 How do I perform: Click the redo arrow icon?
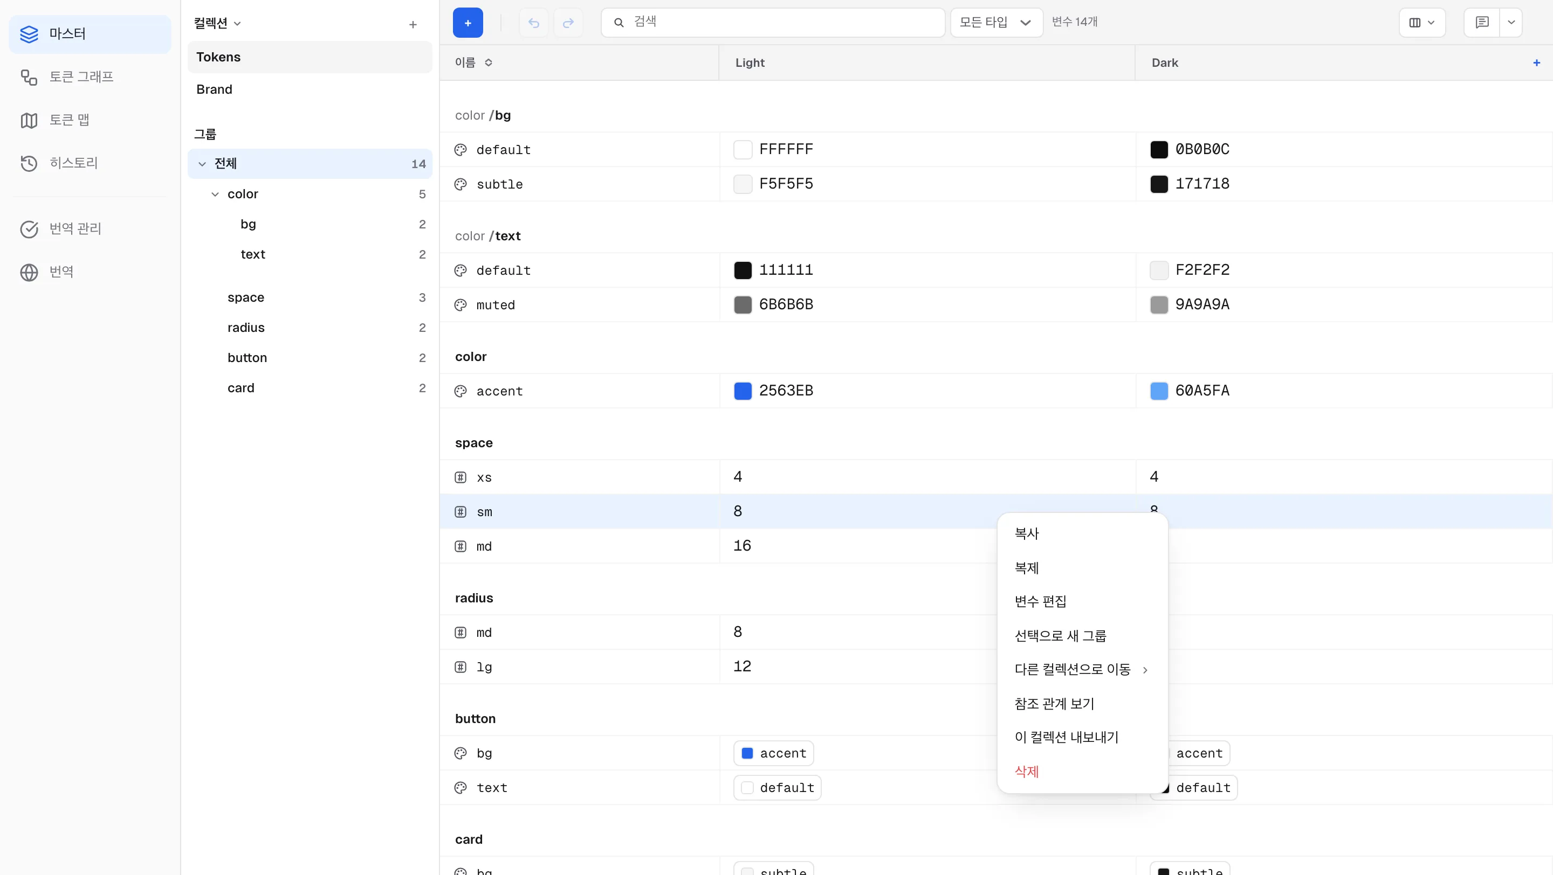pos(568,23)
